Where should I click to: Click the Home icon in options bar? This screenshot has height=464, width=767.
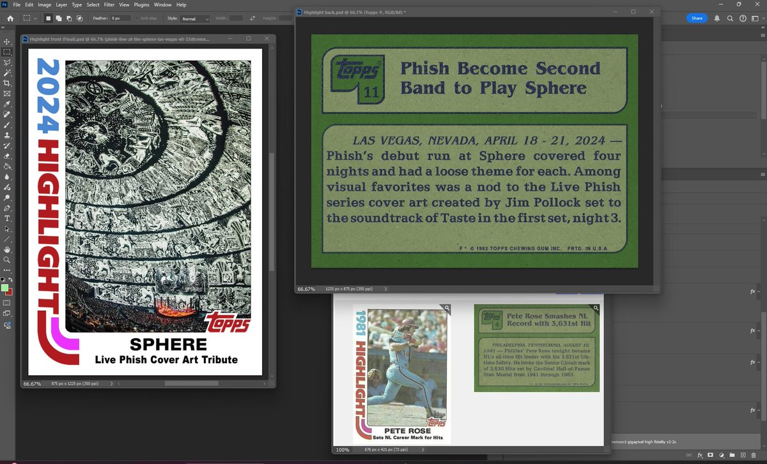pyautogui.click(x=10, y=19)
